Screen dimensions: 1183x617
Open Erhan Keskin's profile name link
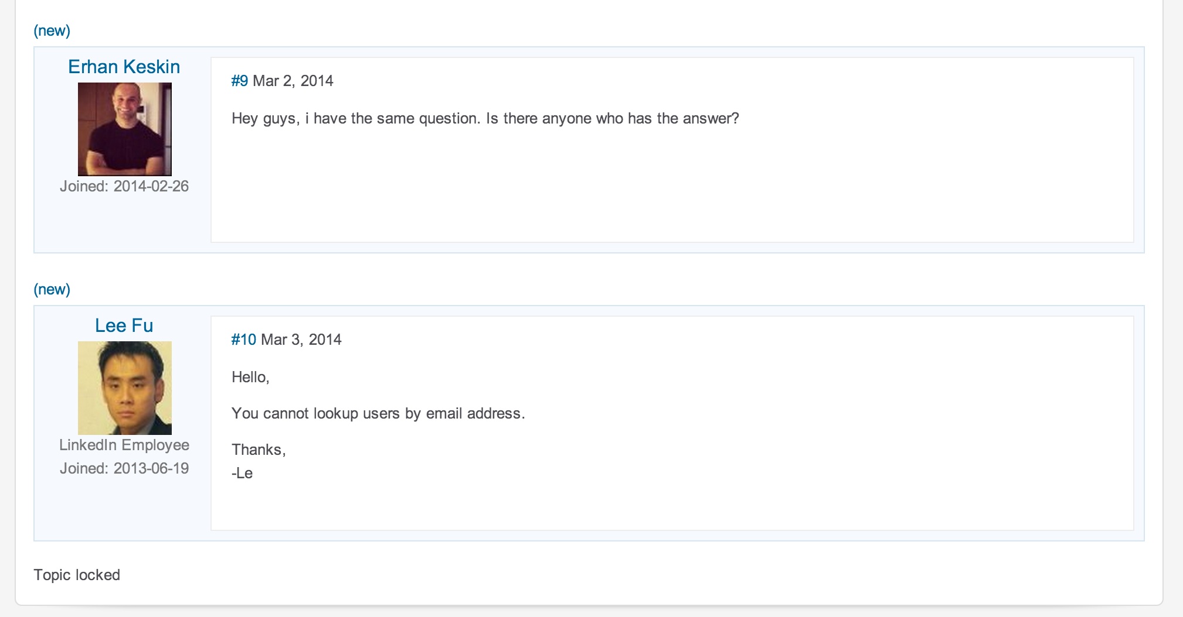tap(124, 67)
